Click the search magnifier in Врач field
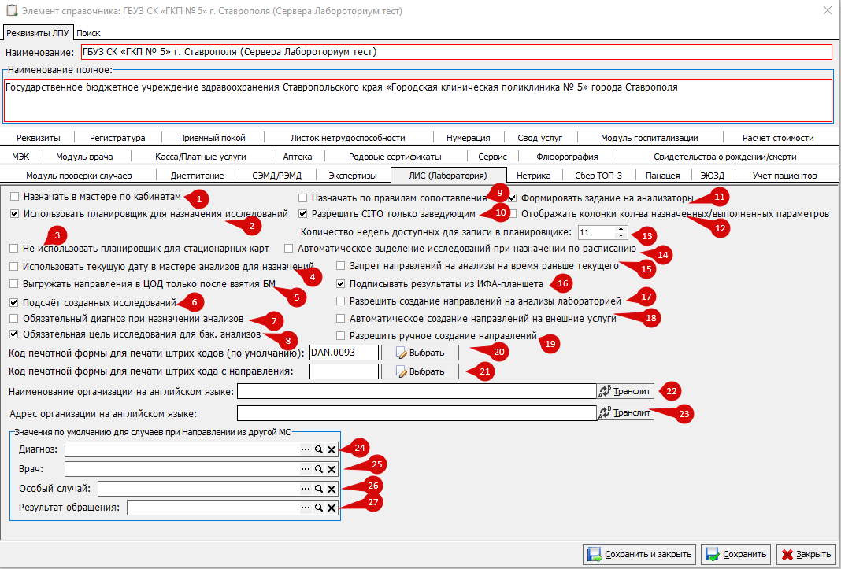 pyautogui.click(x=319, y=469)
